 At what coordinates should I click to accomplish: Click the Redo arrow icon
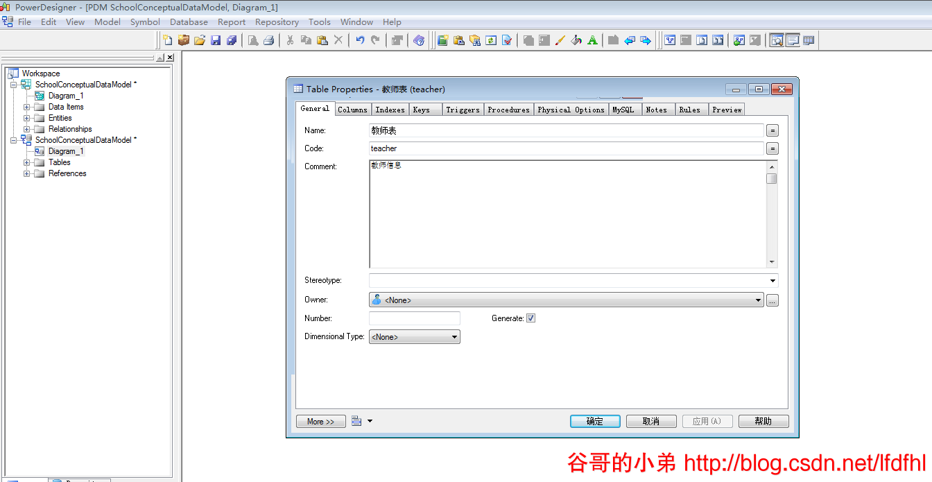pyautogui.click(x=375, y=40)
